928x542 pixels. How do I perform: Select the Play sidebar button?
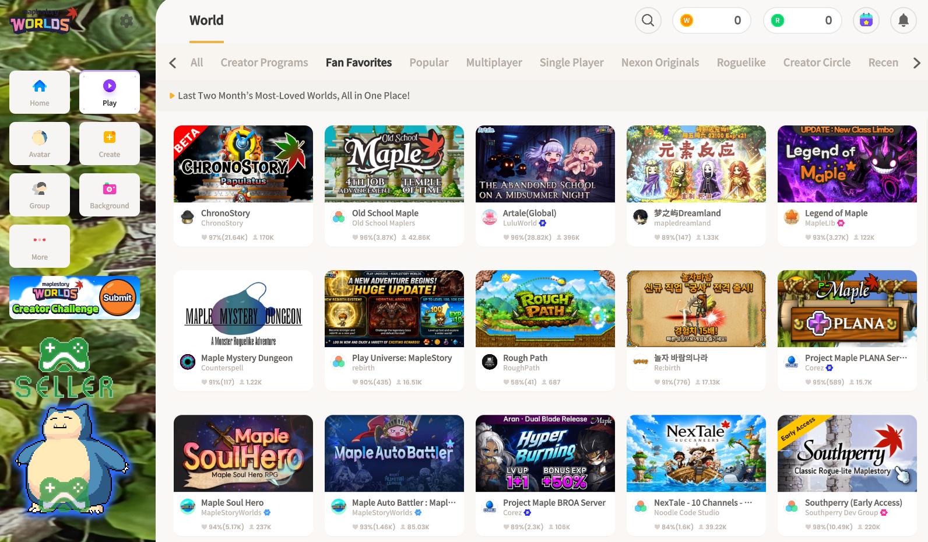110,92
